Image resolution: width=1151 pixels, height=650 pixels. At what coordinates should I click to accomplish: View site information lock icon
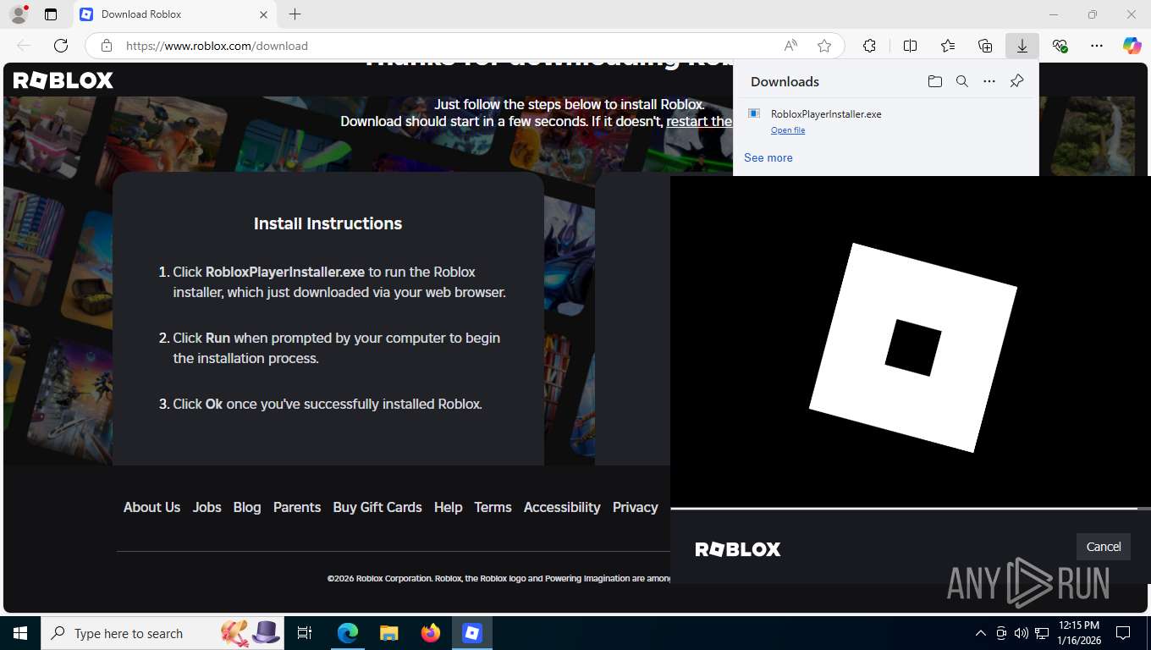(106, 46)
